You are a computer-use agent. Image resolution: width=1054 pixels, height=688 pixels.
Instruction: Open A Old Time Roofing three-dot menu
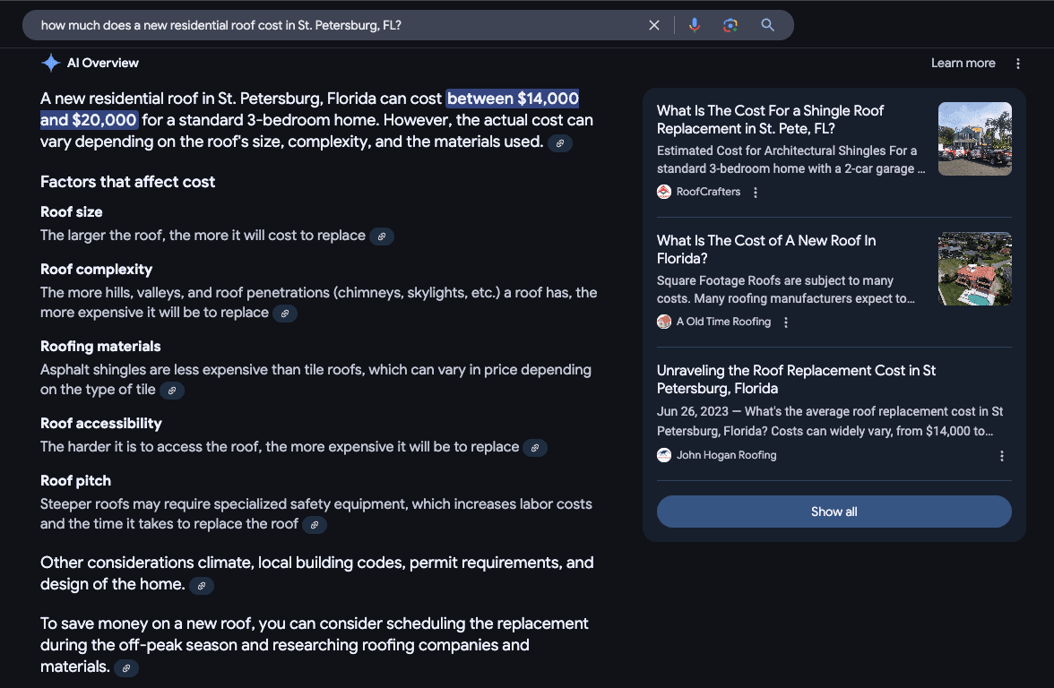click(x=786, y=322)
